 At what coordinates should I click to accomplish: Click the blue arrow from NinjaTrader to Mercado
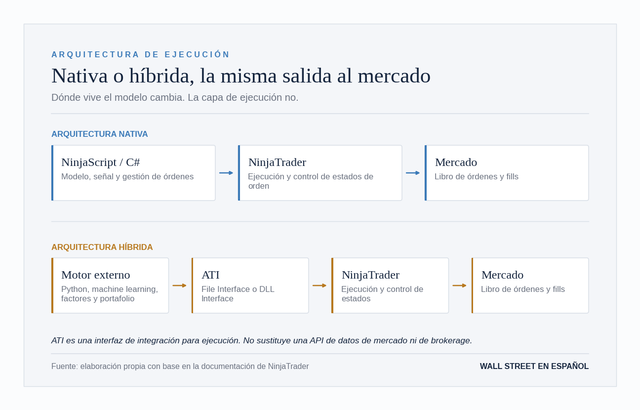[x=413, y=173]
